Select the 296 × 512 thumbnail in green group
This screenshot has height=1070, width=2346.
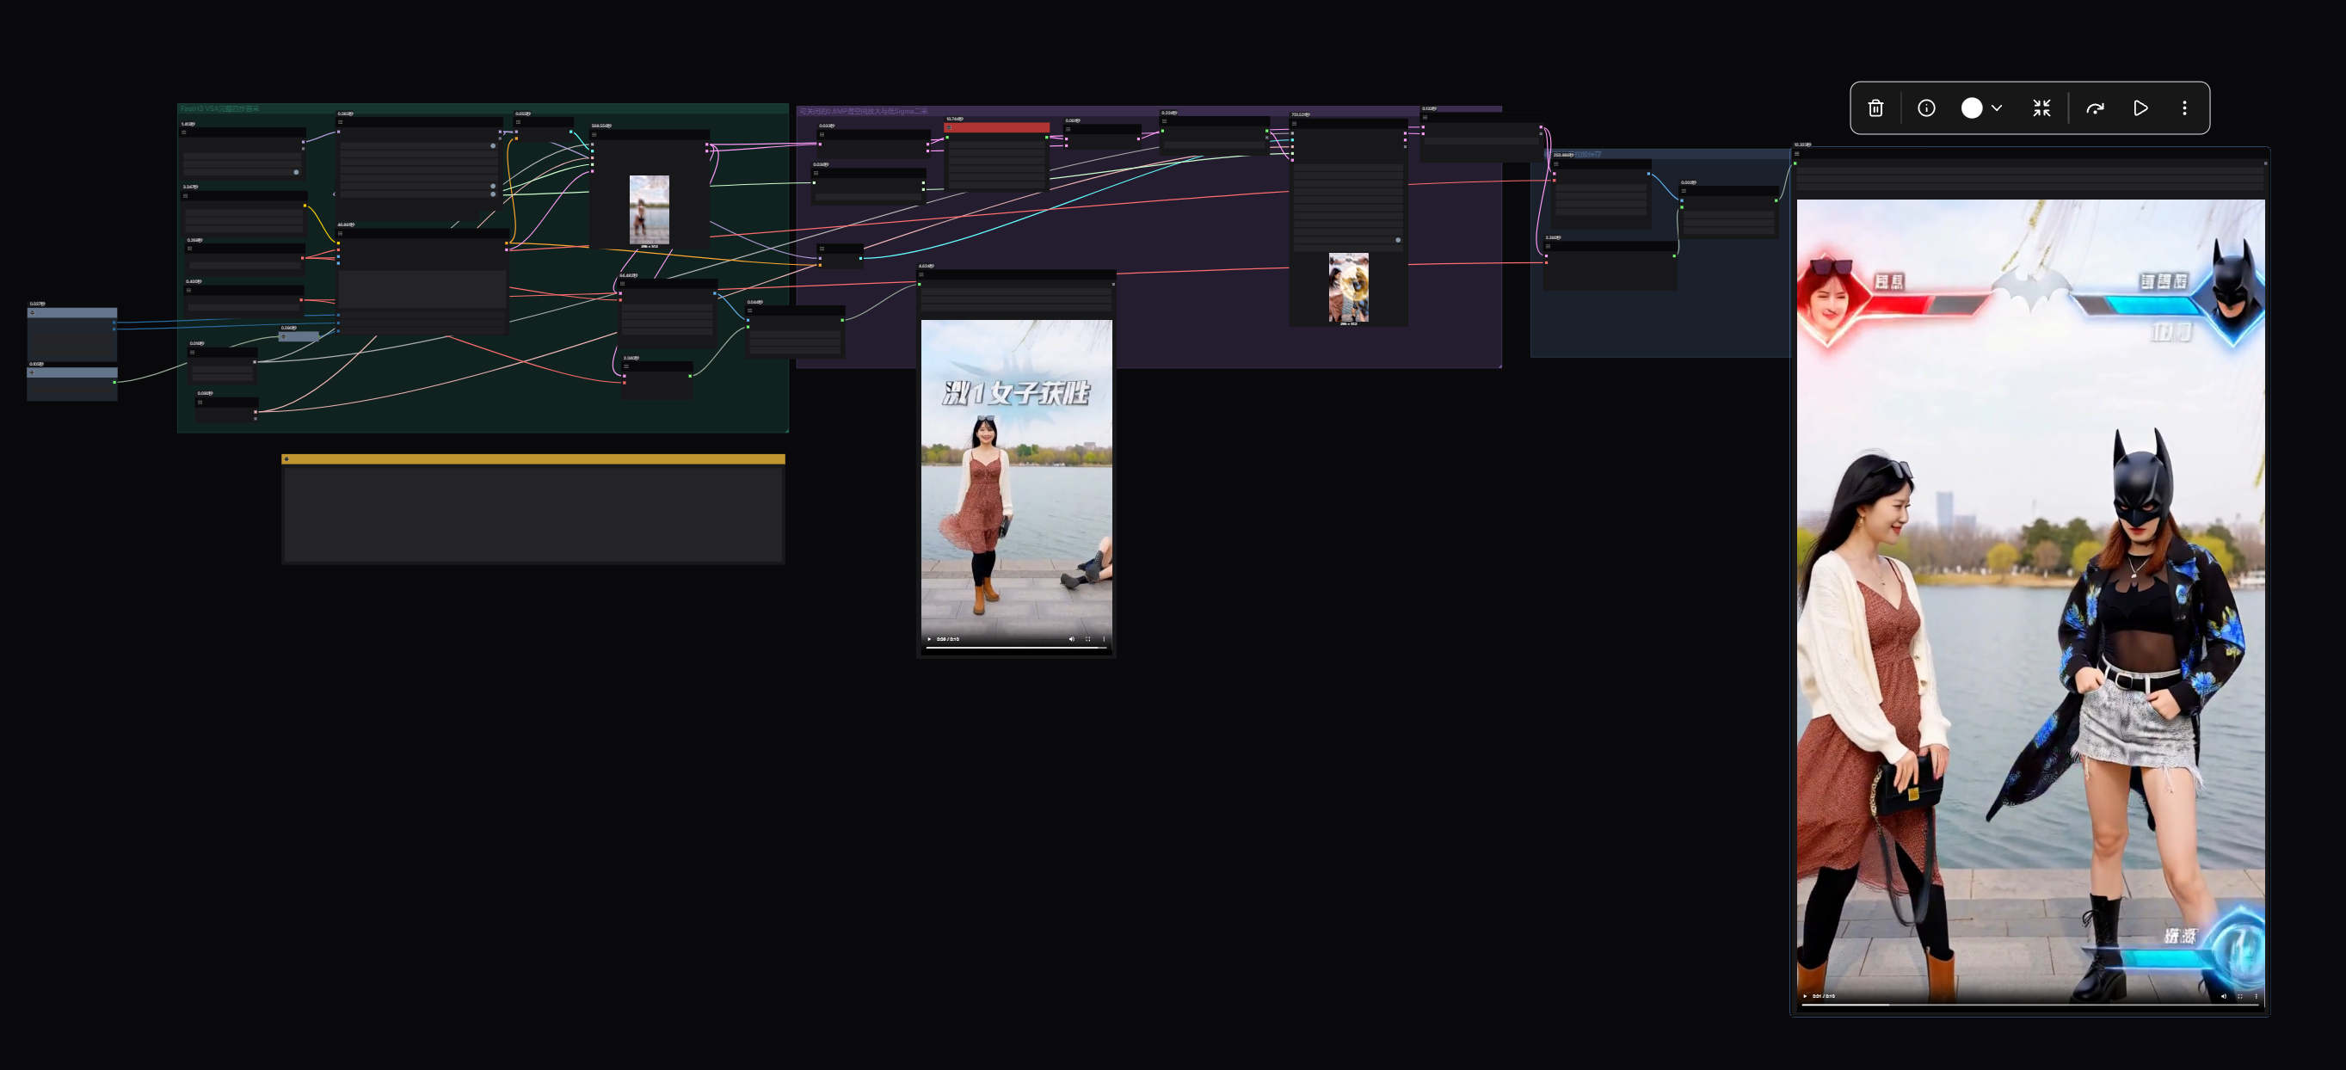click(x=650, y=210)
